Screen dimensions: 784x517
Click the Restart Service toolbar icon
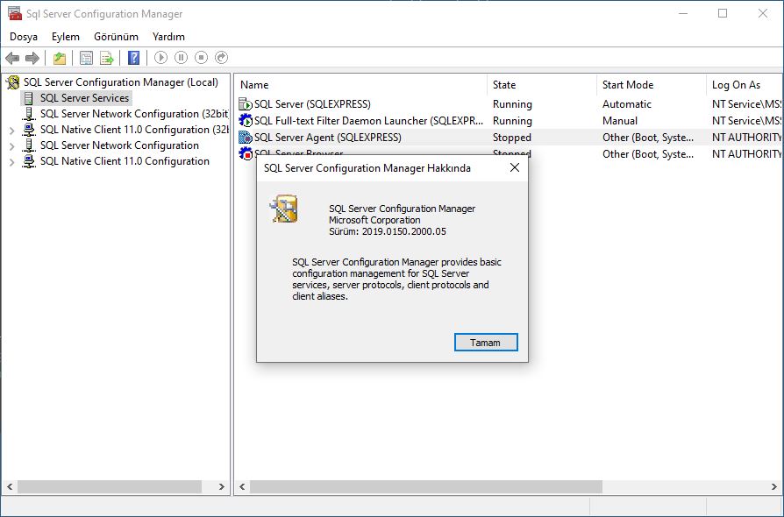(x=221, y=58)
